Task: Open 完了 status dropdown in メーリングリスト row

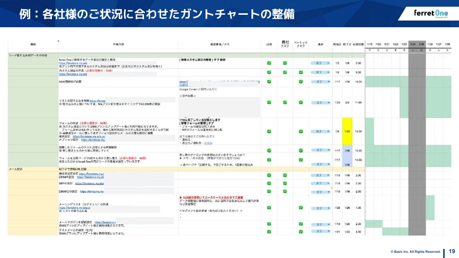Action: coord(320,208)
